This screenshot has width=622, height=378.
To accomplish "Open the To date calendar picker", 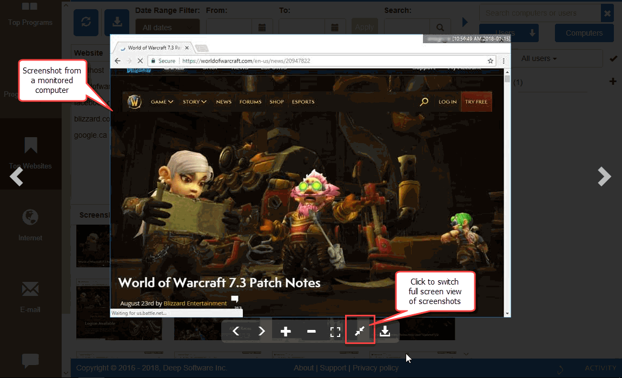I will [x=335, y=28].
